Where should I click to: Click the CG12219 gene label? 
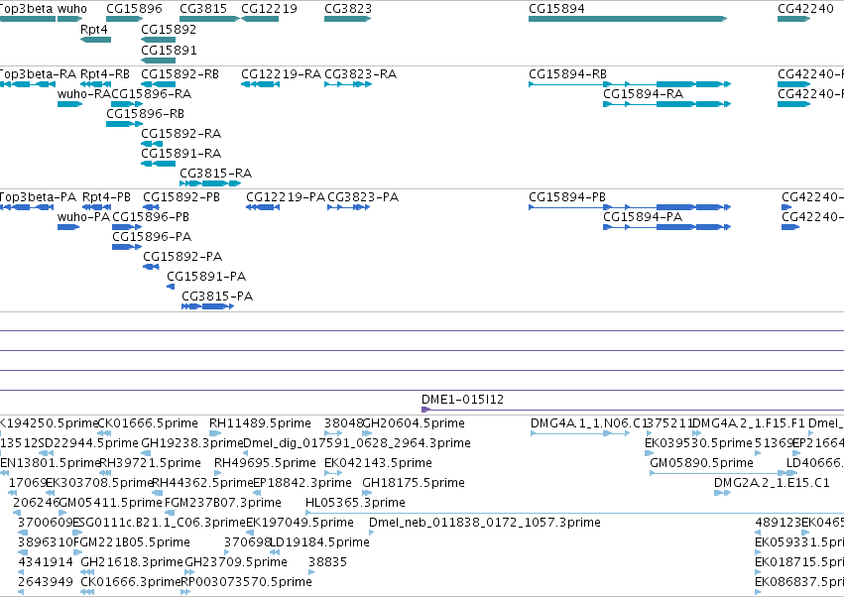coord(269,9)
